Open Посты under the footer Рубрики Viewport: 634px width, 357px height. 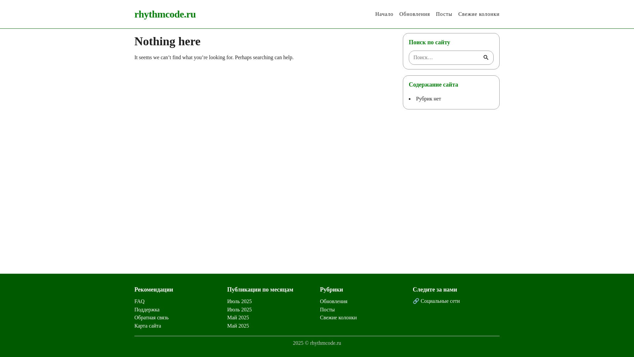(327, 310)
